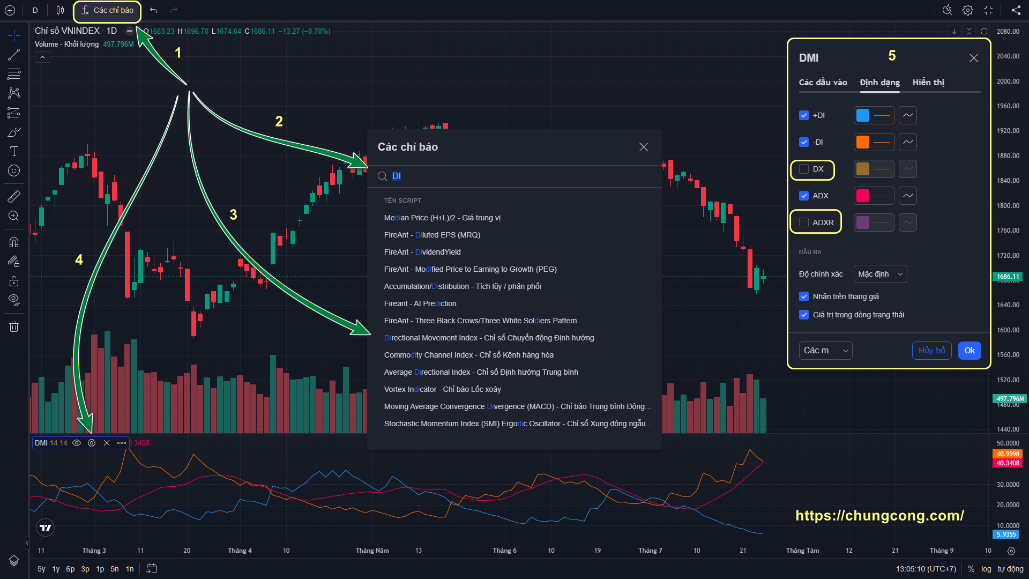Click the Ok button

pyautogui.click(x=970, y=351)
